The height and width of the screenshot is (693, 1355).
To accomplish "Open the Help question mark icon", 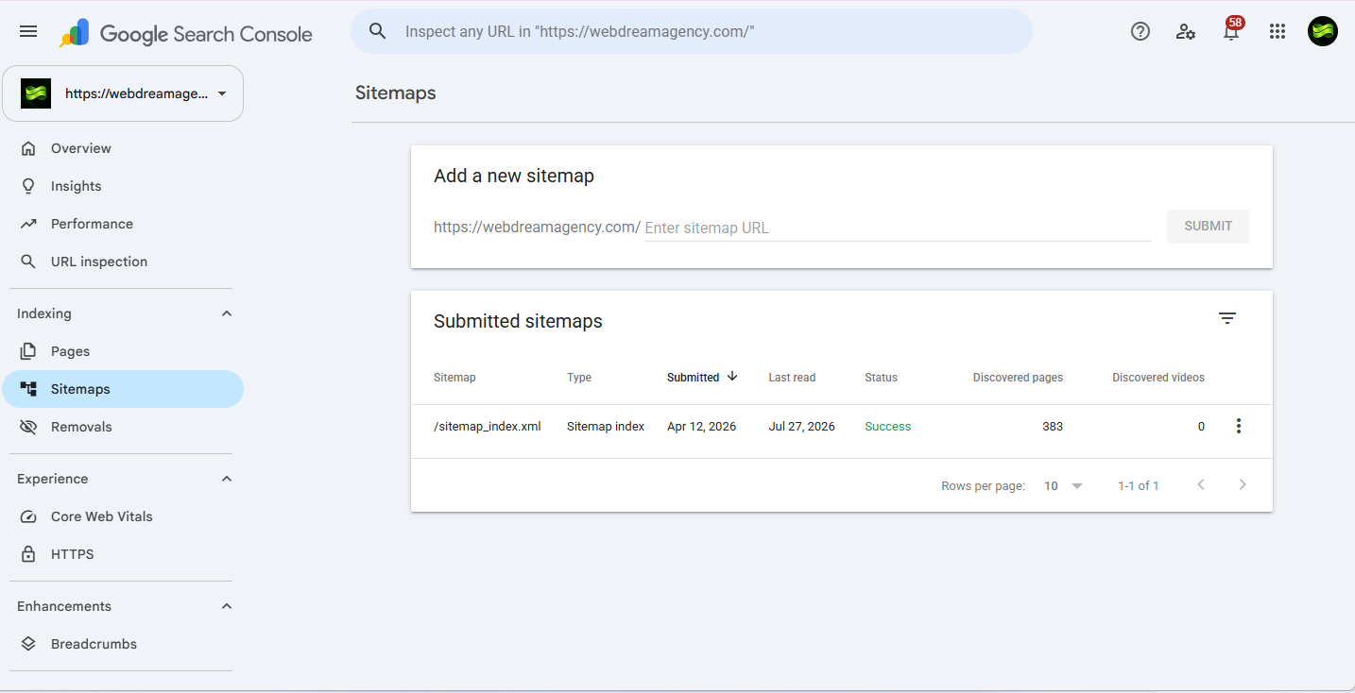I will [x=1141, y=31].
